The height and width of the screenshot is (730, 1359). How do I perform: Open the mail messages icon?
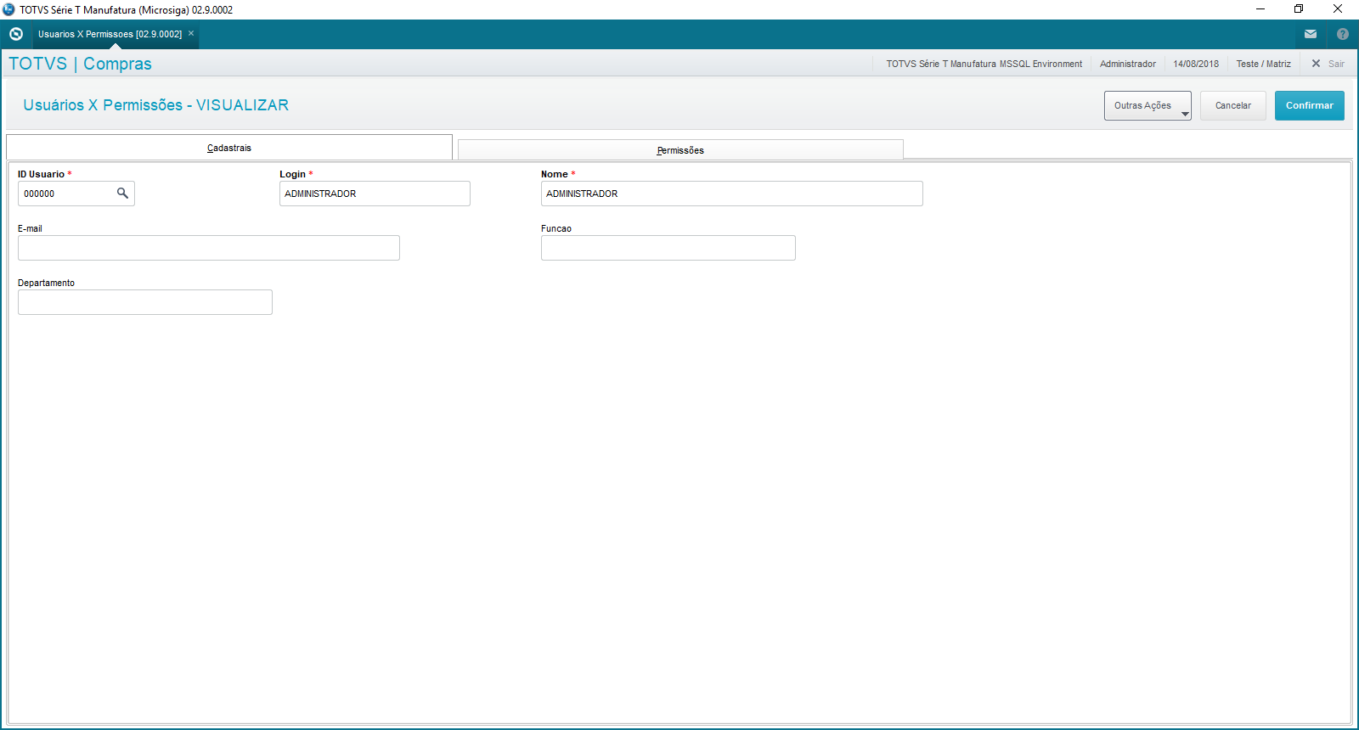[x=1311, y=34]
